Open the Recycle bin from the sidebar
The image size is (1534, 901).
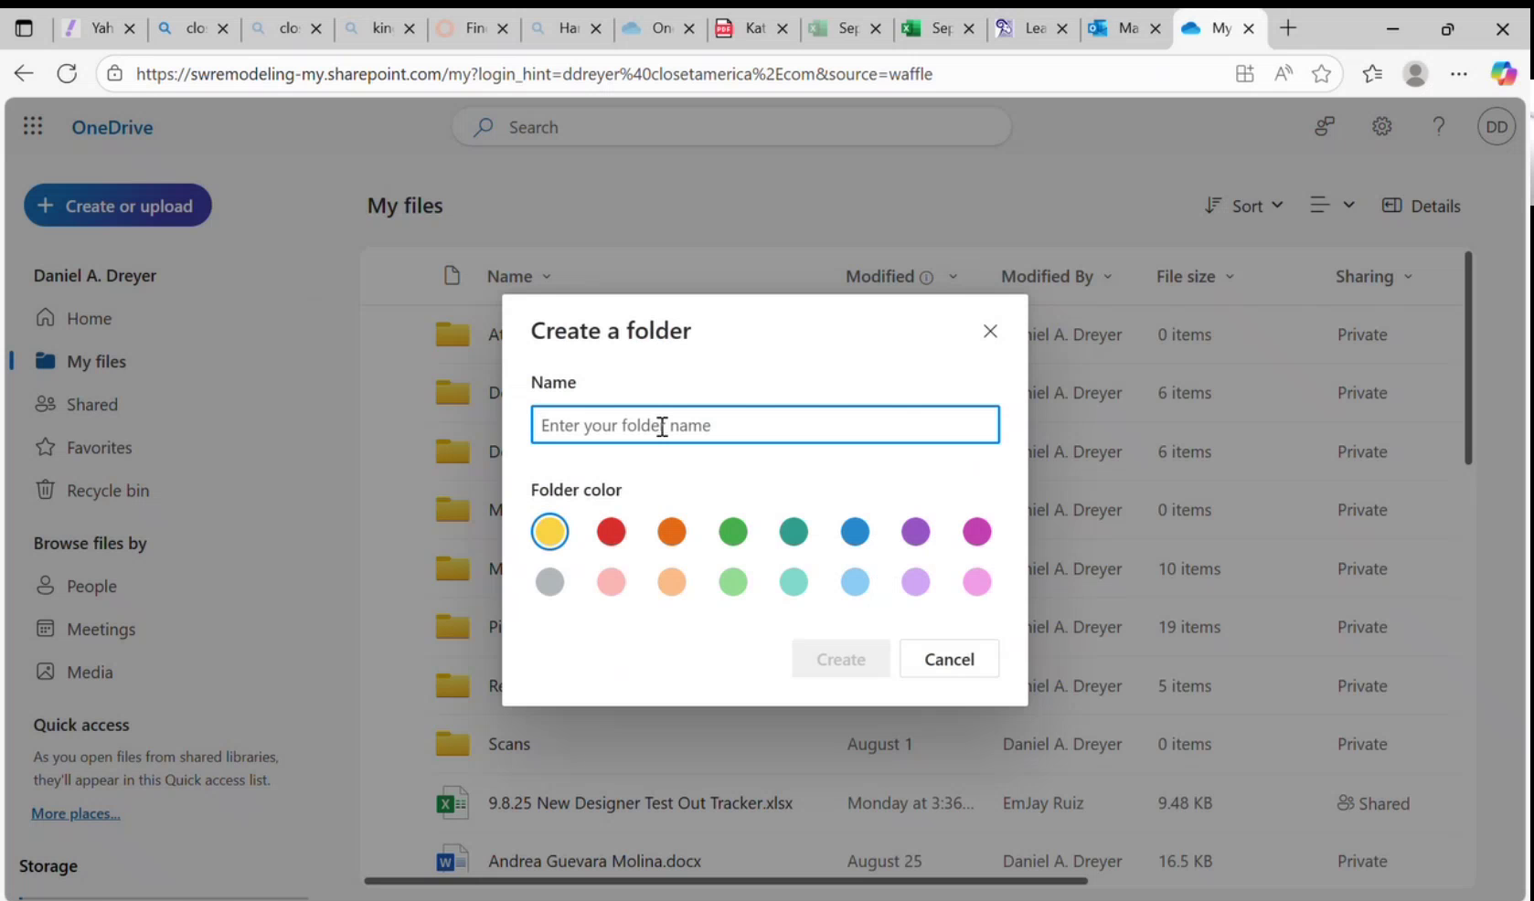point(106,490)
